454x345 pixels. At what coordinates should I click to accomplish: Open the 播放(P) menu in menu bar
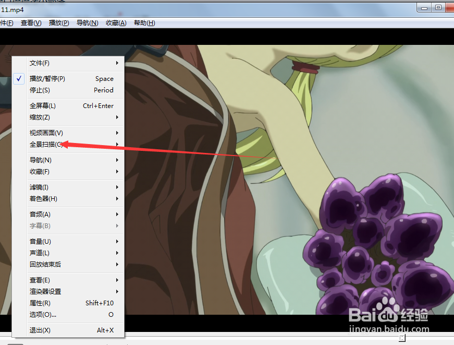click(59, 23)
